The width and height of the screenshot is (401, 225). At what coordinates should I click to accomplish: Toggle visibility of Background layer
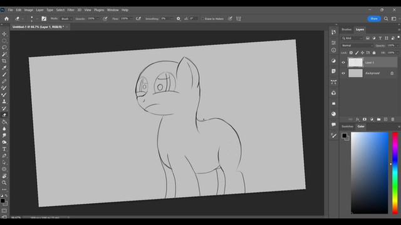[x=343, y=73]
